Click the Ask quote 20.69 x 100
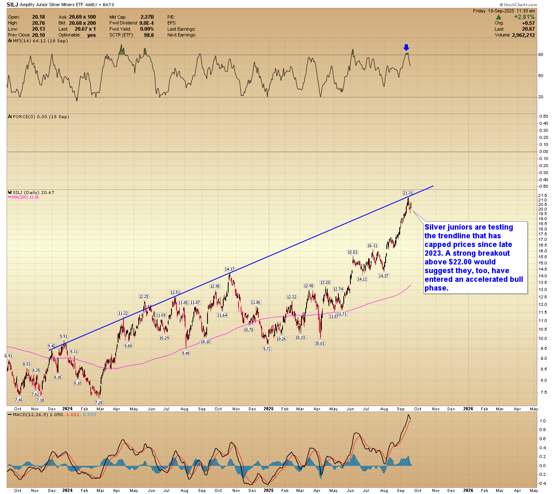This screenshot has width=555, height=494. pyautogui.click(x=82, y=17)
